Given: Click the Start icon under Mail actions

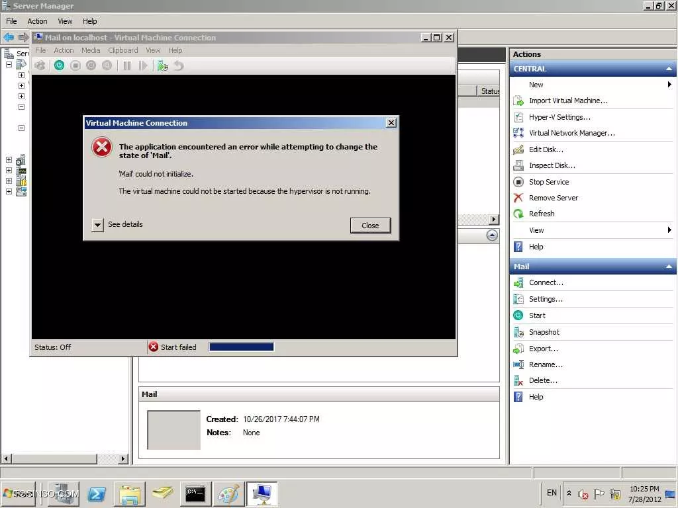Looking at the screenshot, I should (x=518, y=316).
